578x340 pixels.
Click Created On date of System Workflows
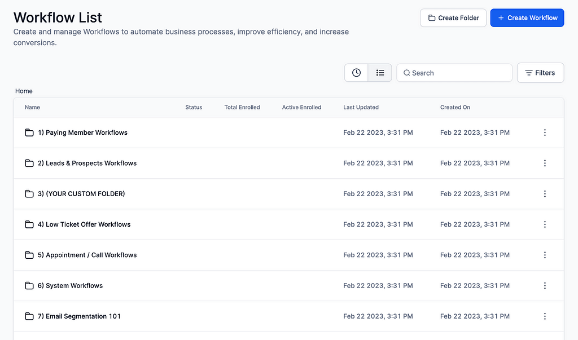475,285
